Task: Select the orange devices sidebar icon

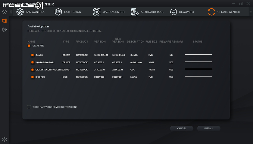Action: (x=5, y=21)
